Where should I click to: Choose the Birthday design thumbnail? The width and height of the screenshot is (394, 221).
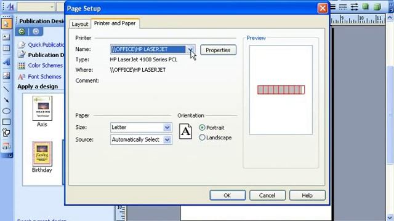[42, 154]
